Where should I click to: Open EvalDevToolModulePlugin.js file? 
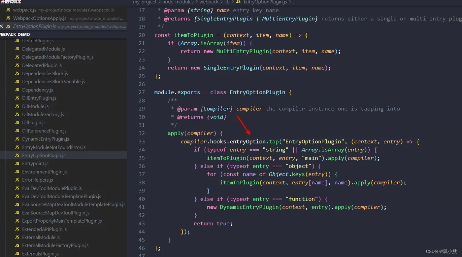click(52, 188)
